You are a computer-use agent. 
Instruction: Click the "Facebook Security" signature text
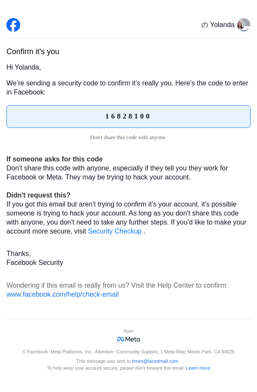point(35,263)
